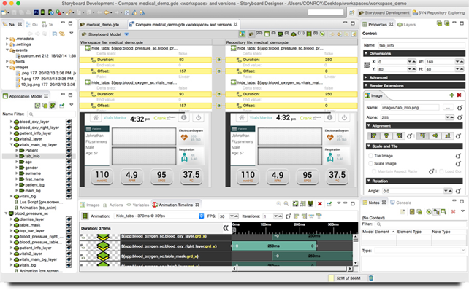Click align left horizontal alignment button
469x290 pixels.
click(x=373, y=136)
